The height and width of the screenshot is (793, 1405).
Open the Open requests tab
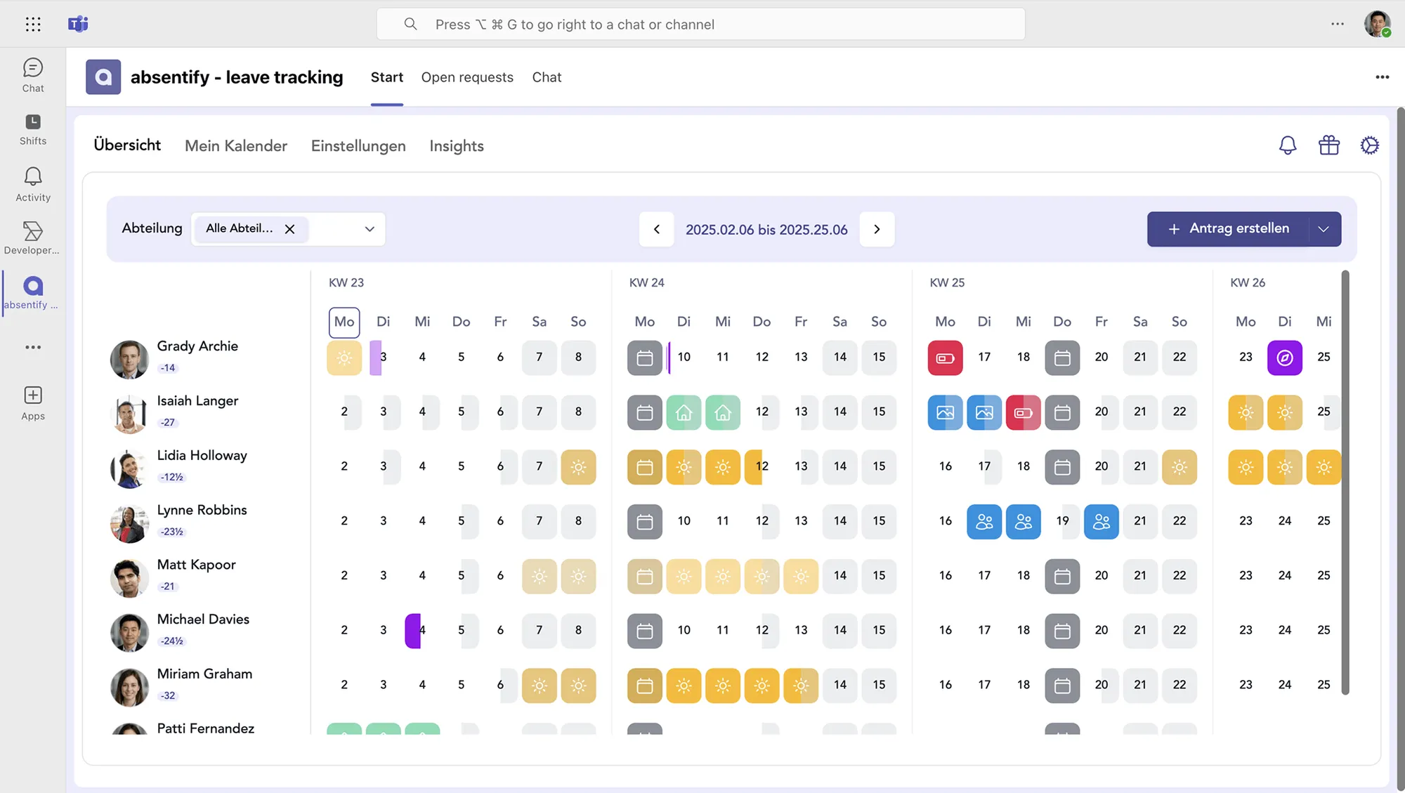pos(467,77)
